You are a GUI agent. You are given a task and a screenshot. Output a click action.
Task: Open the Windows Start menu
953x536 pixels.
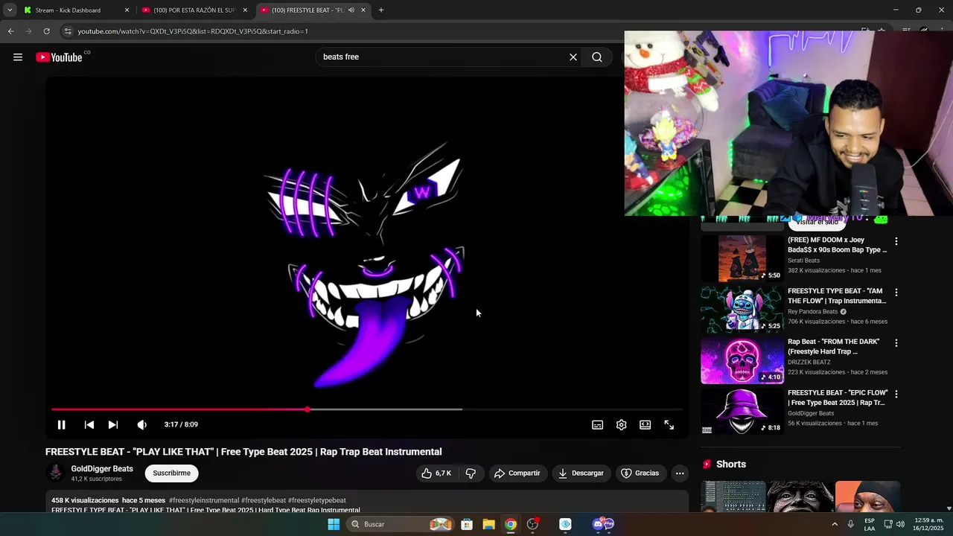click(334, 524)
